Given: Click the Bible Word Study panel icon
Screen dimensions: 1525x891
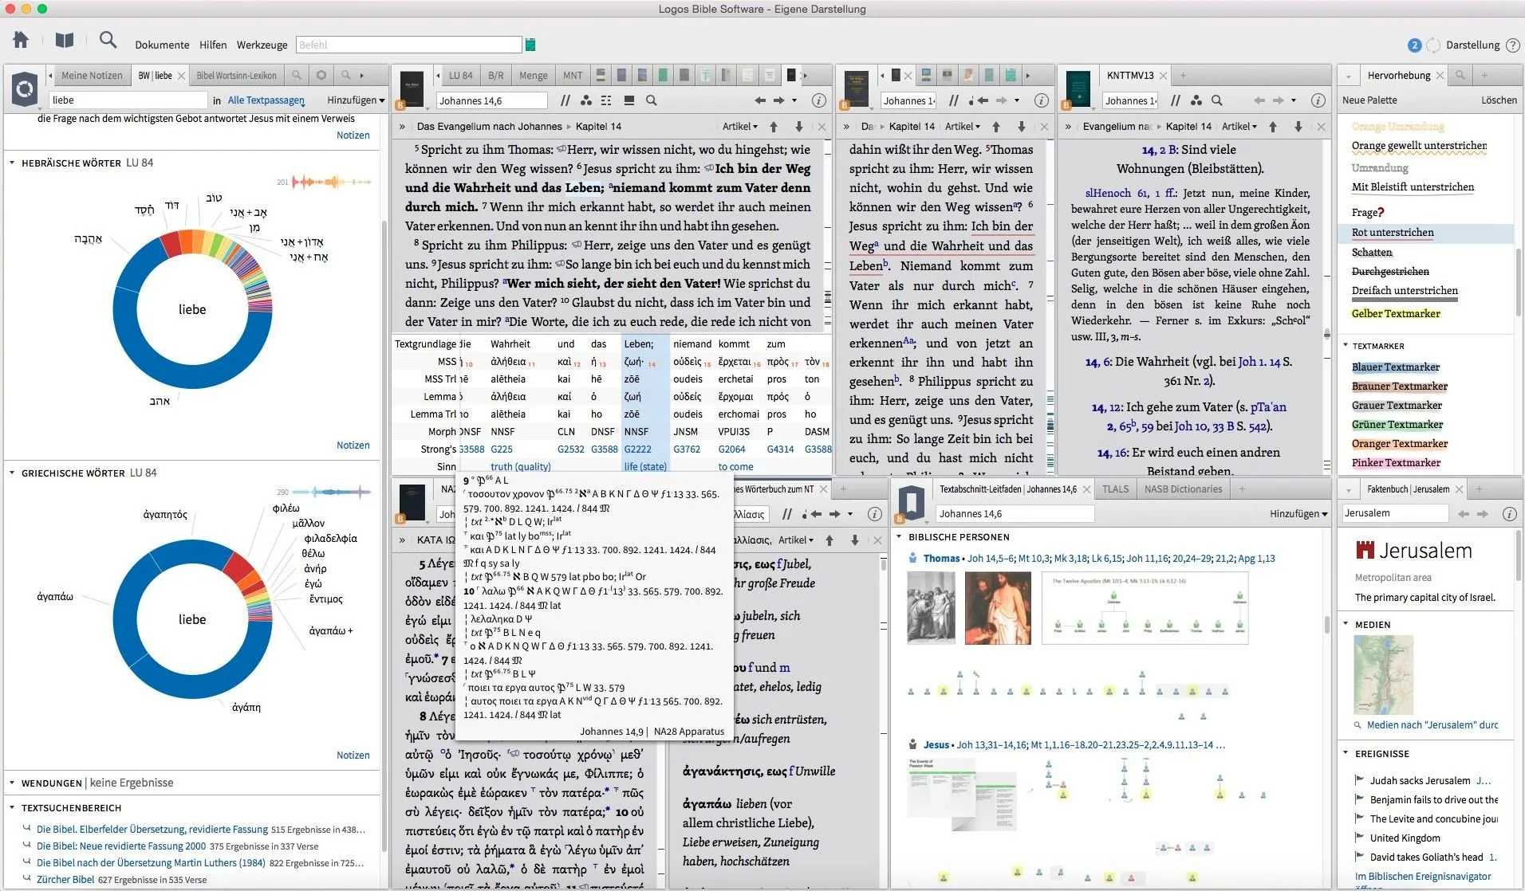Looking at the screenshot, I should (x=25, y=88).
